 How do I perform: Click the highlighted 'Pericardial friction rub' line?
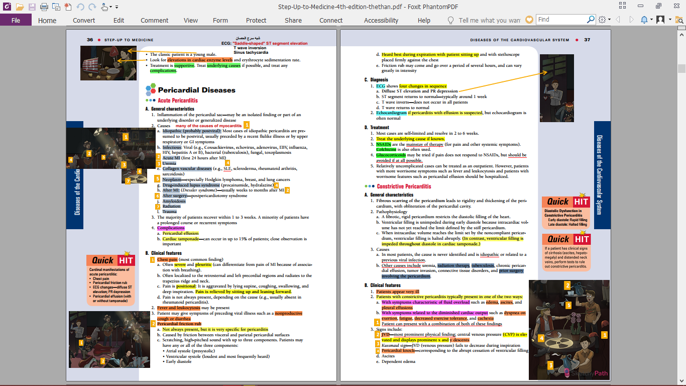[179, 324]
